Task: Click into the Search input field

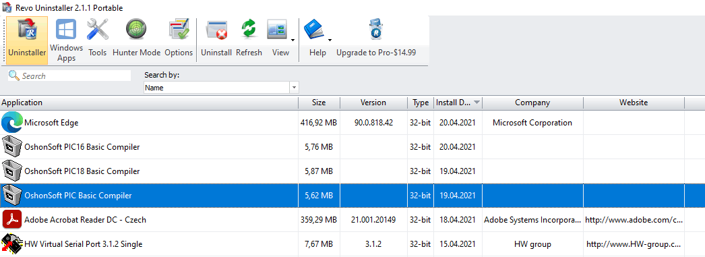Action: point(69,76)
